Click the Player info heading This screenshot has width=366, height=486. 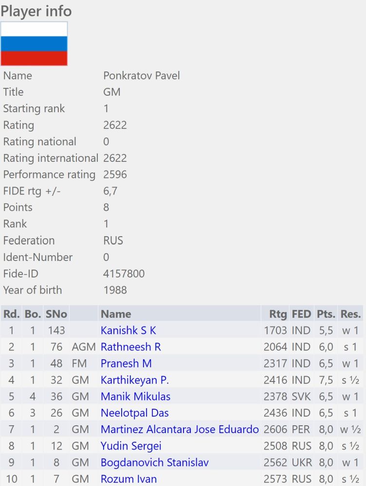[x=36, y=11]
